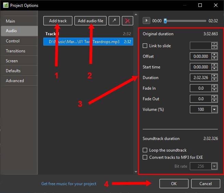Click the Project Options app icon in the title bar
Viewport: 224px width, 193px height.
coord(5,5)
